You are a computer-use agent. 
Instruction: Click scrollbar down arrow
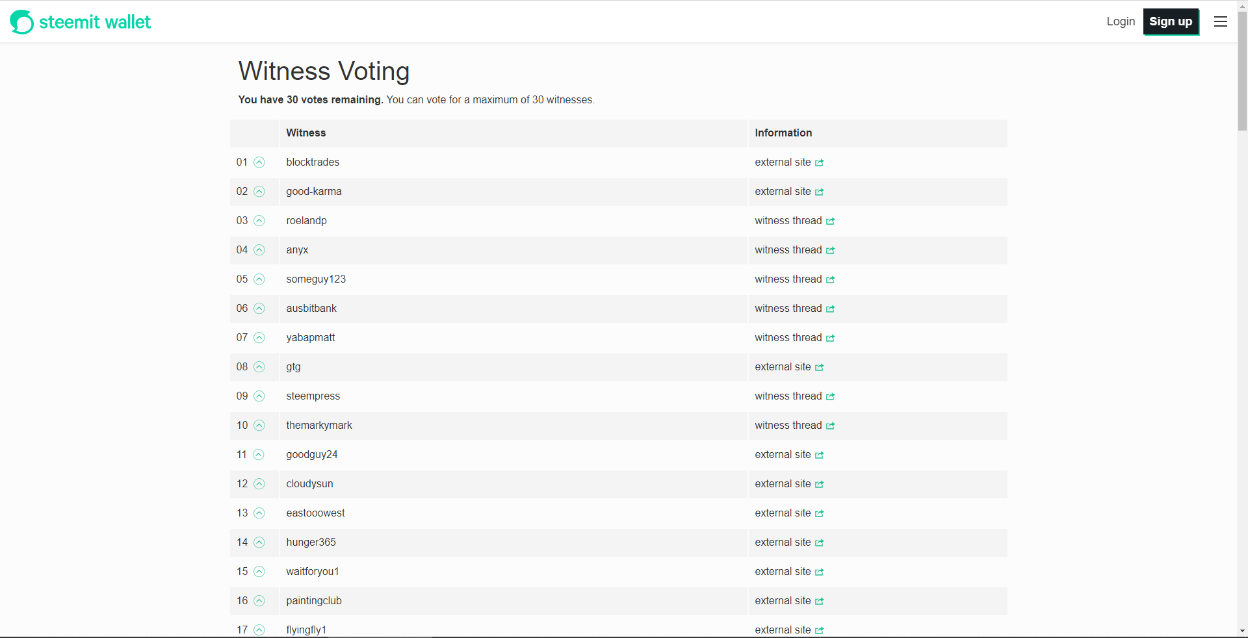1242,631
